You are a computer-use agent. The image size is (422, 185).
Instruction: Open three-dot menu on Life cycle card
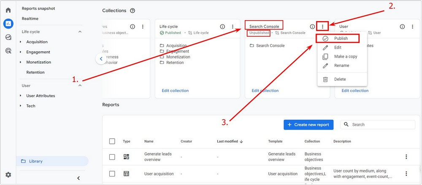(x=233, y=26)
